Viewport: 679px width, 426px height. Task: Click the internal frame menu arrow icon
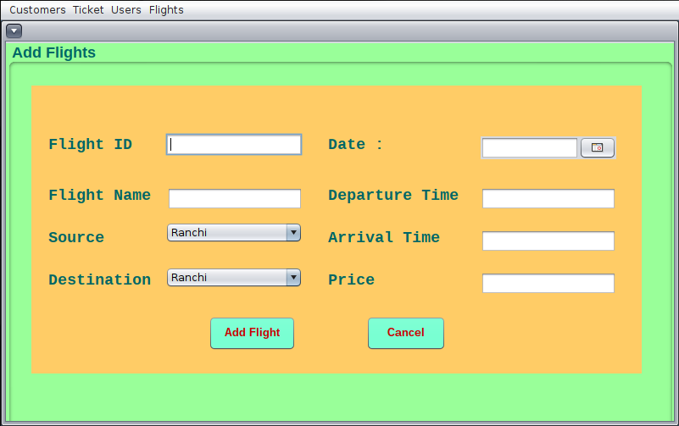14,31
